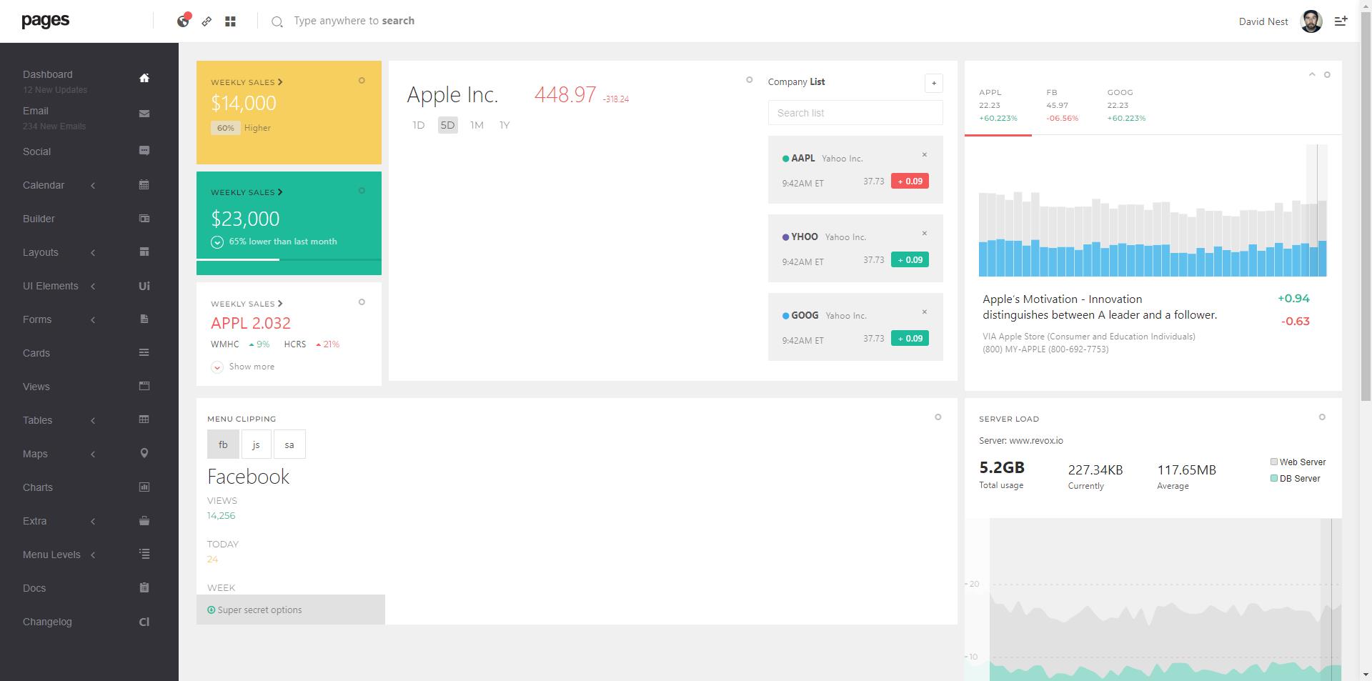Remove YHOO from company list
This screenshot has width=1372, height=681.
(924, 233)
